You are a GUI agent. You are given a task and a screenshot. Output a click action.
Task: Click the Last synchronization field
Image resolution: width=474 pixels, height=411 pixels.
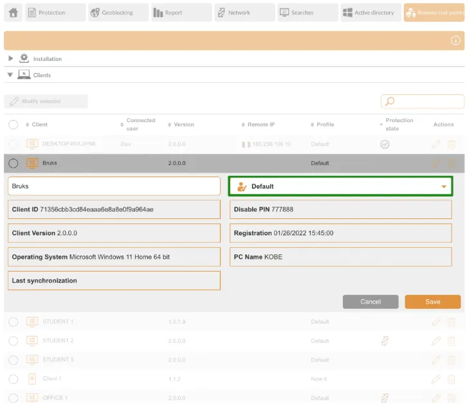tap(114, 281)
